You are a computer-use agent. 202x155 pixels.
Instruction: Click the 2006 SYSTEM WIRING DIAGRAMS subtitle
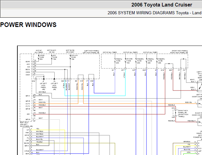point(155,13)
